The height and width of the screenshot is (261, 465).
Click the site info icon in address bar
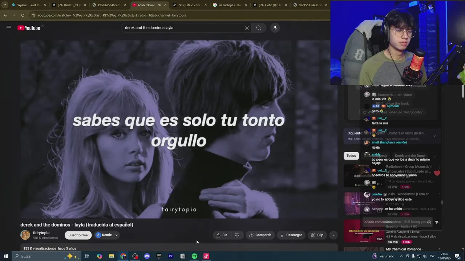point(33,15)
